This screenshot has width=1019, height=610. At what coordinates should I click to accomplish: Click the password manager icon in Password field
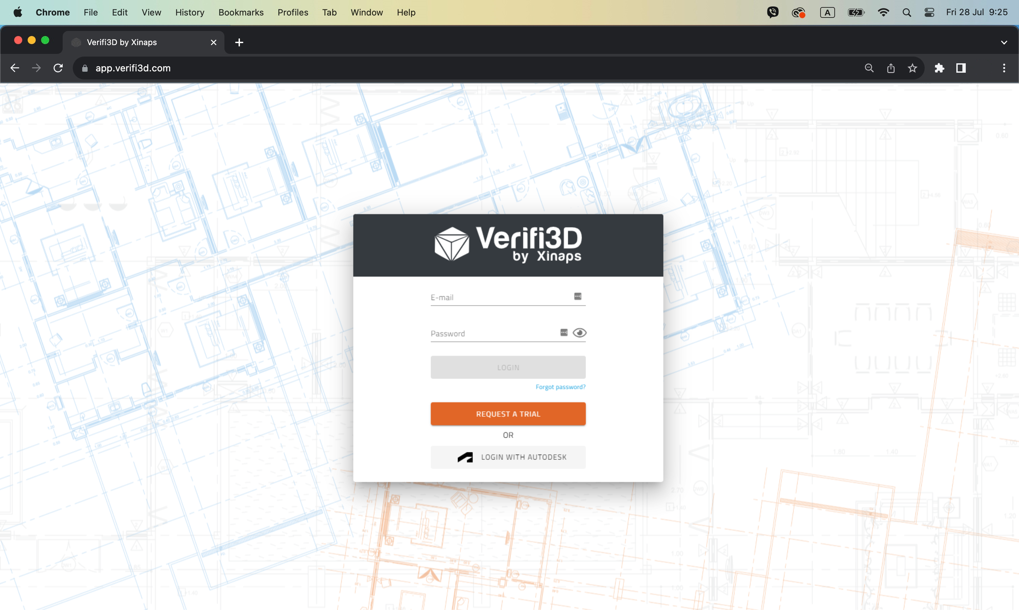click(x=564, y=332)
